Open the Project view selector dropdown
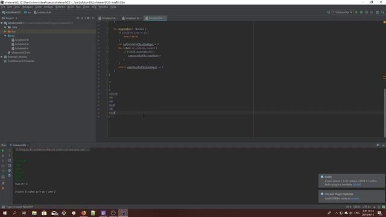The image size is (386, 217). tap(10, 18)
